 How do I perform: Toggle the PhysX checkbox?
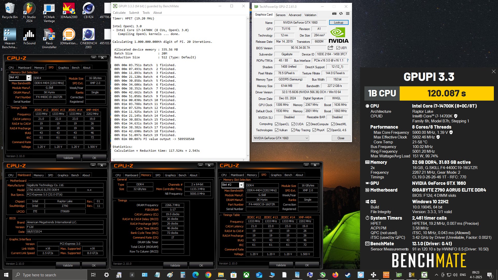pyautogui.click(x=314, y=130)
